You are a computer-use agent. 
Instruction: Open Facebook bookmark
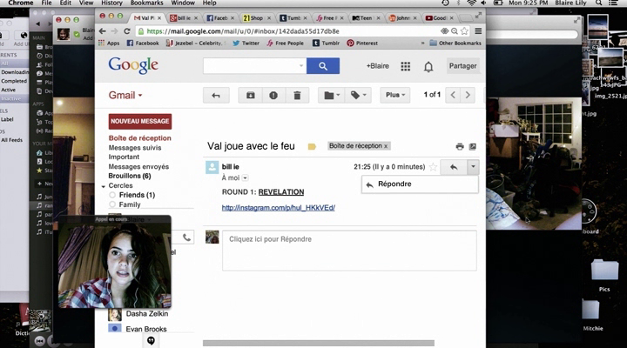pos(143,43)
